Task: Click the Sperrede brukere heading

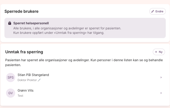Action: pos(22,11)
